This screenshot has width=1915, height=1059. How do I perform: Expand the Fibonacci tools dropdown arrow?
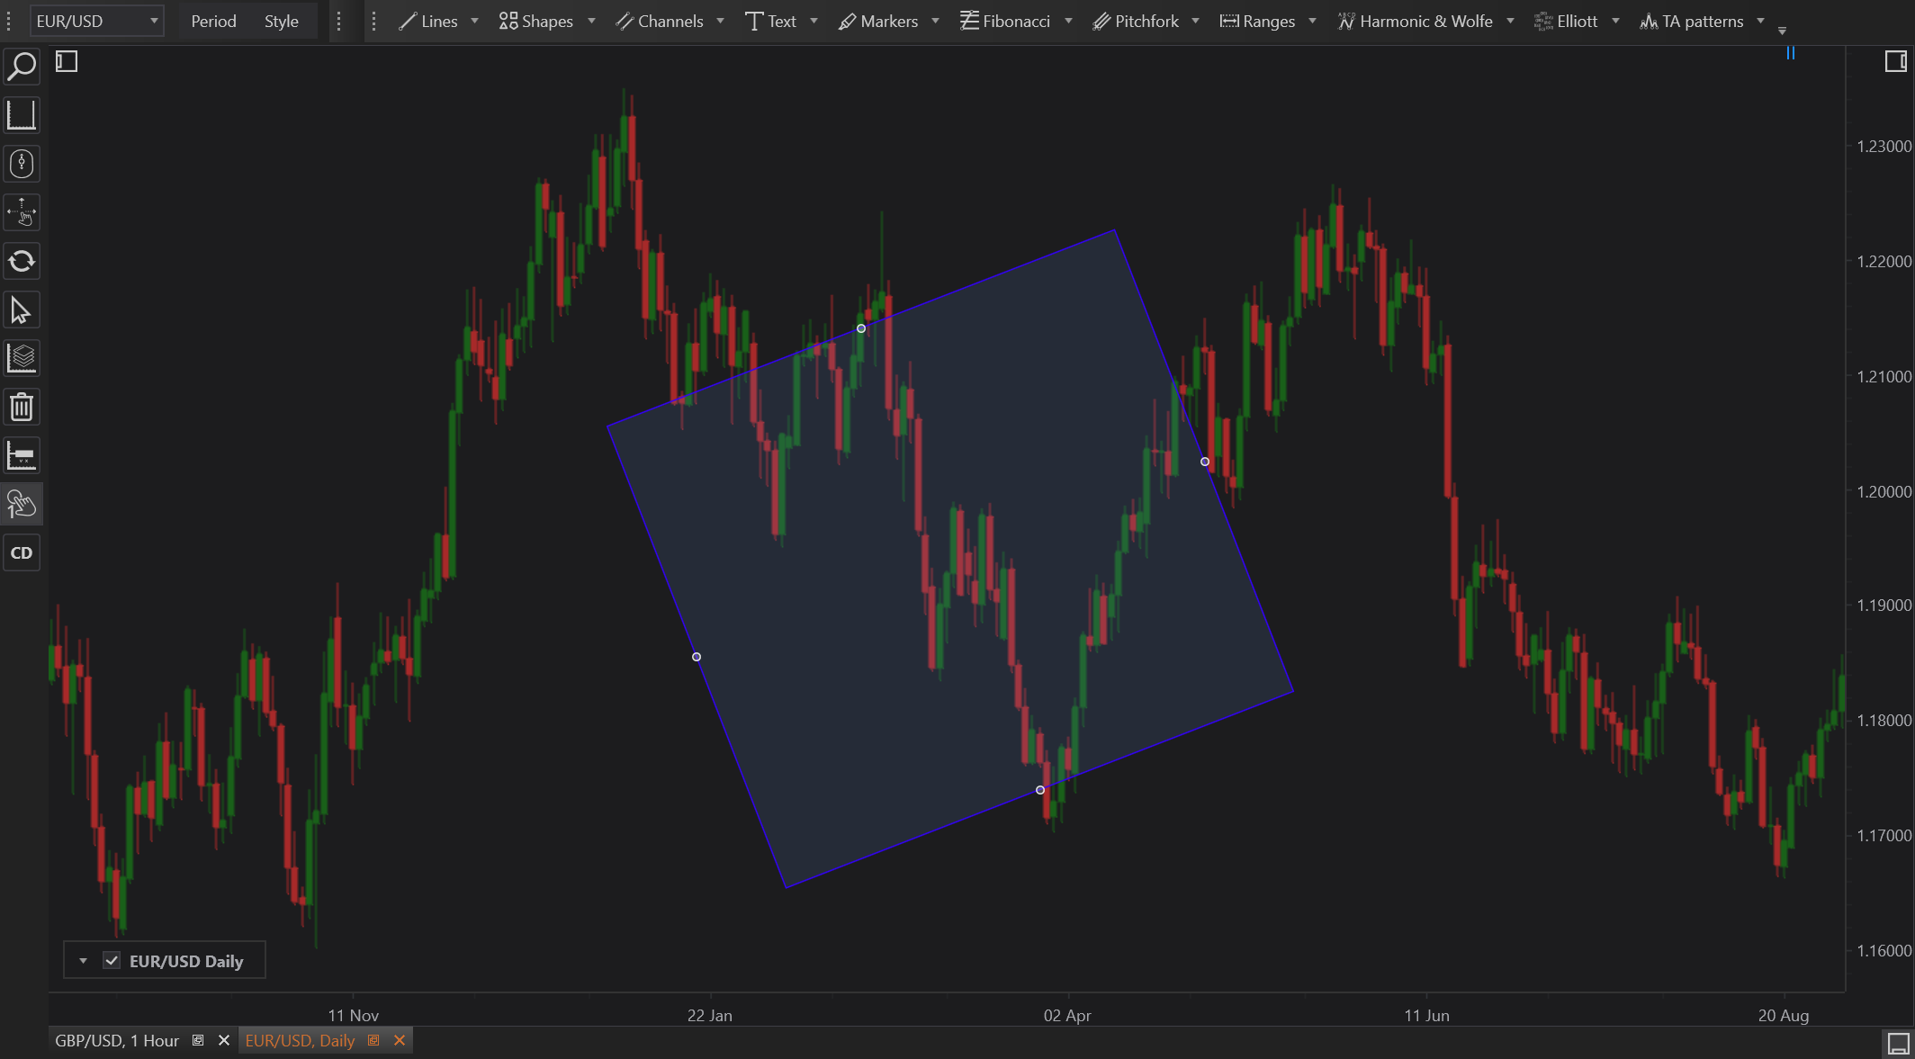point(1068,21)
